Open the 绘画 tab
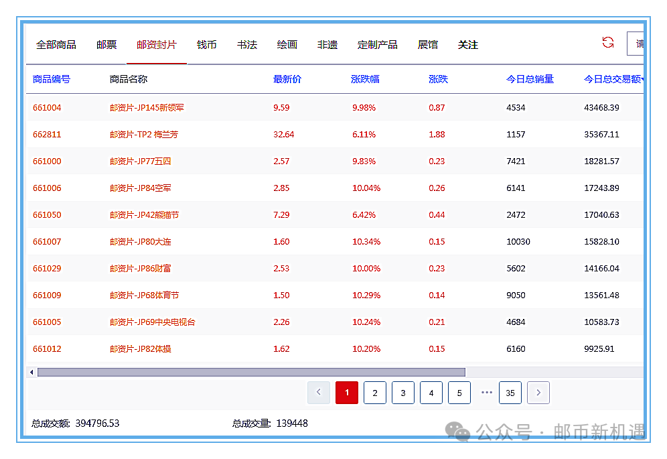 click(x=287, y=45)
